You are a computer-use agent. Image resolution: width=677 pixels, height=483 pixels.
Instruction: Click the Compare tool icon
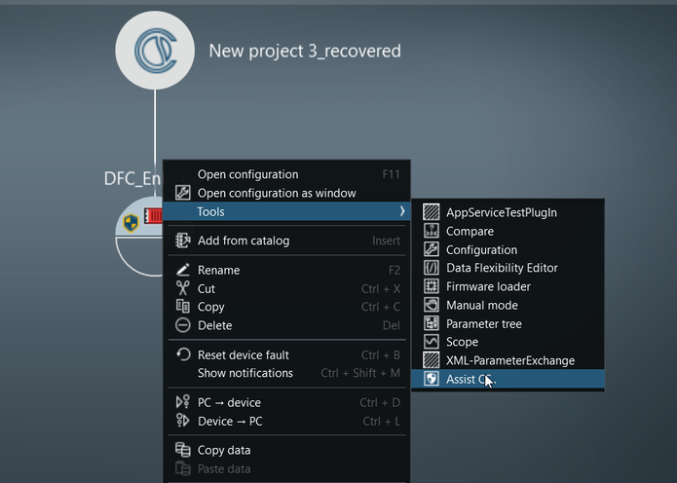point(431,232)
